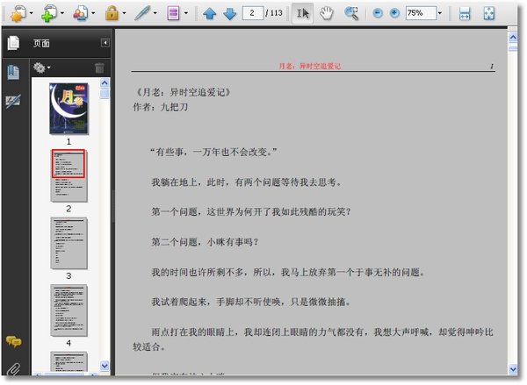This screenshot has width=527, height=385.
Task: Select page 1 cover thumbnail
Action: point(69,109)
